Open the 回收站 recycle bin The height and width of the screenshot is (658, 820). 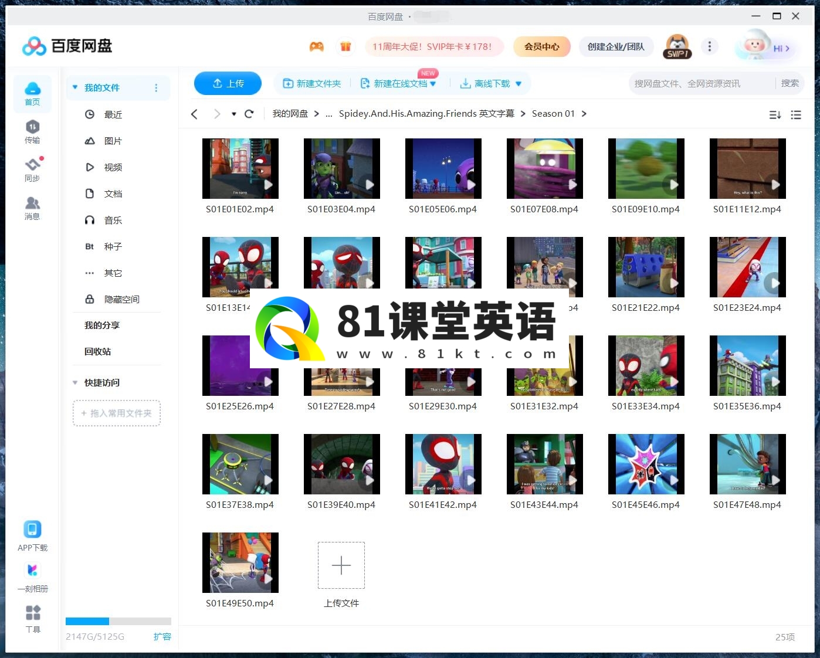98,351
